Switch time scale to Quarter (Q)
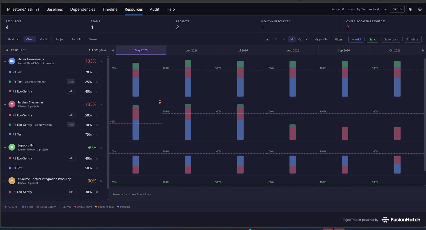This screenshot has width=426, height=230. tap(299, 39)
